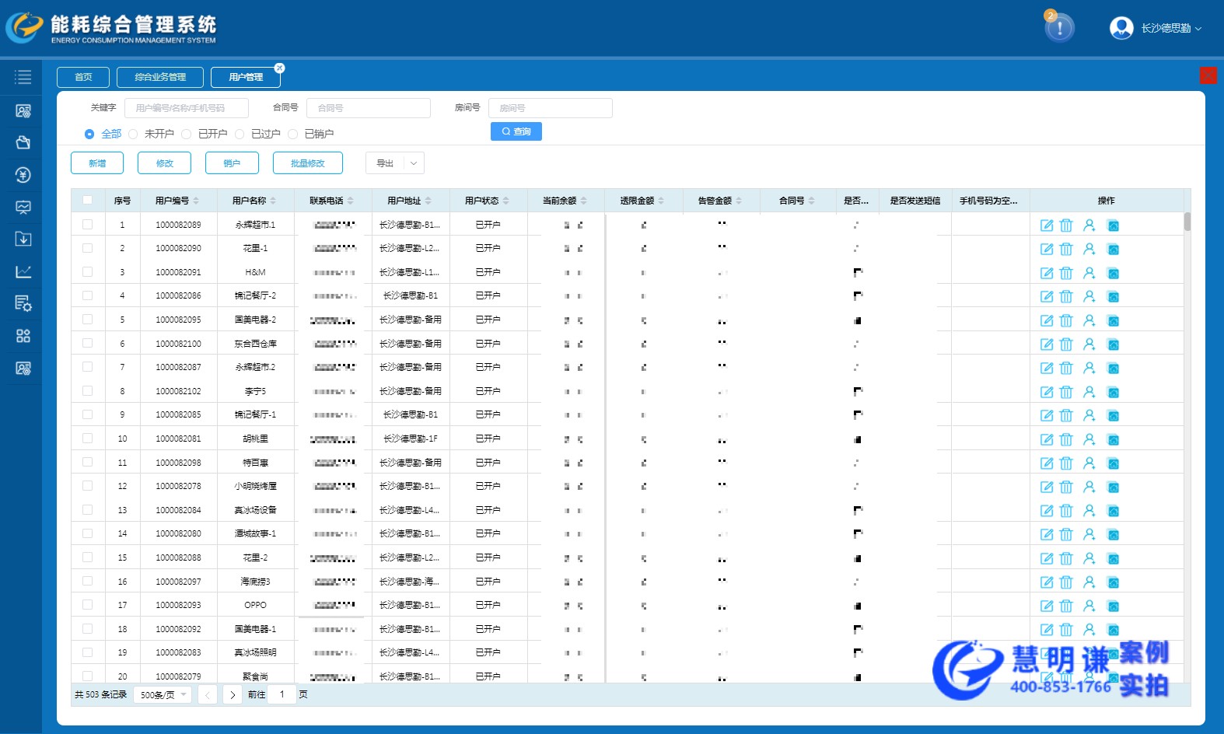
Task: Toggle the sidebar hamburger menu icon
Action: coord(23,77)
